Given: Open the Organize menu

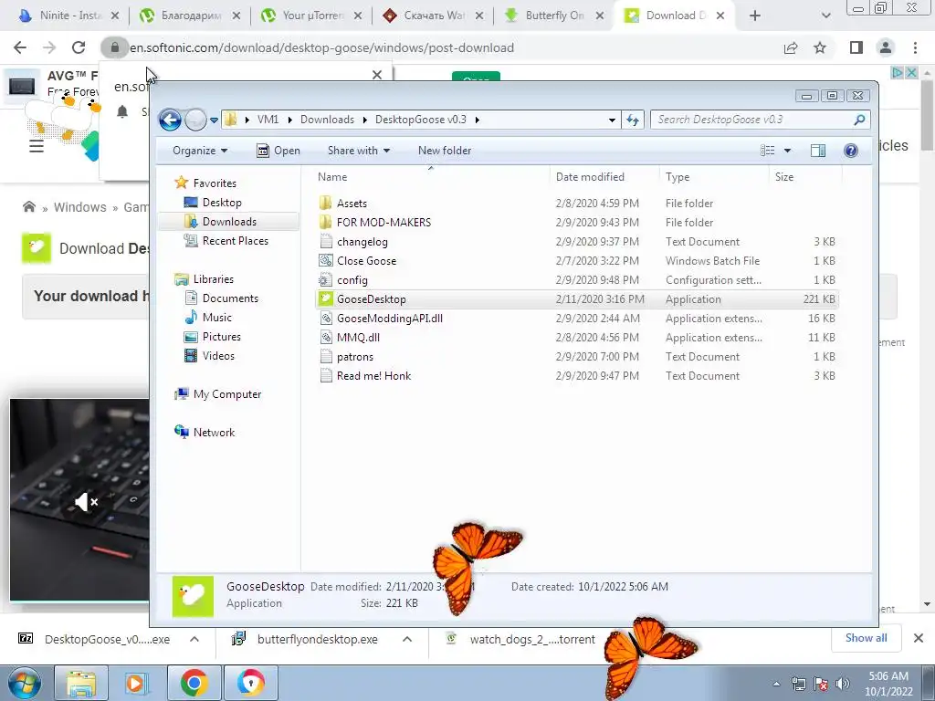Looking at the screenshot, I should (200, 151).
